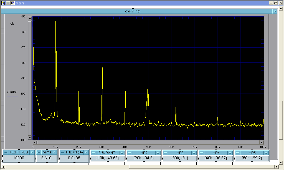Iconize the HD5 display with its minus button
The image size is (284, 170).
point(238,153)
